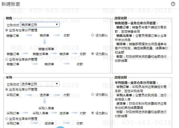
Task: Click the 采购 group box title
Action: [9, 77]
